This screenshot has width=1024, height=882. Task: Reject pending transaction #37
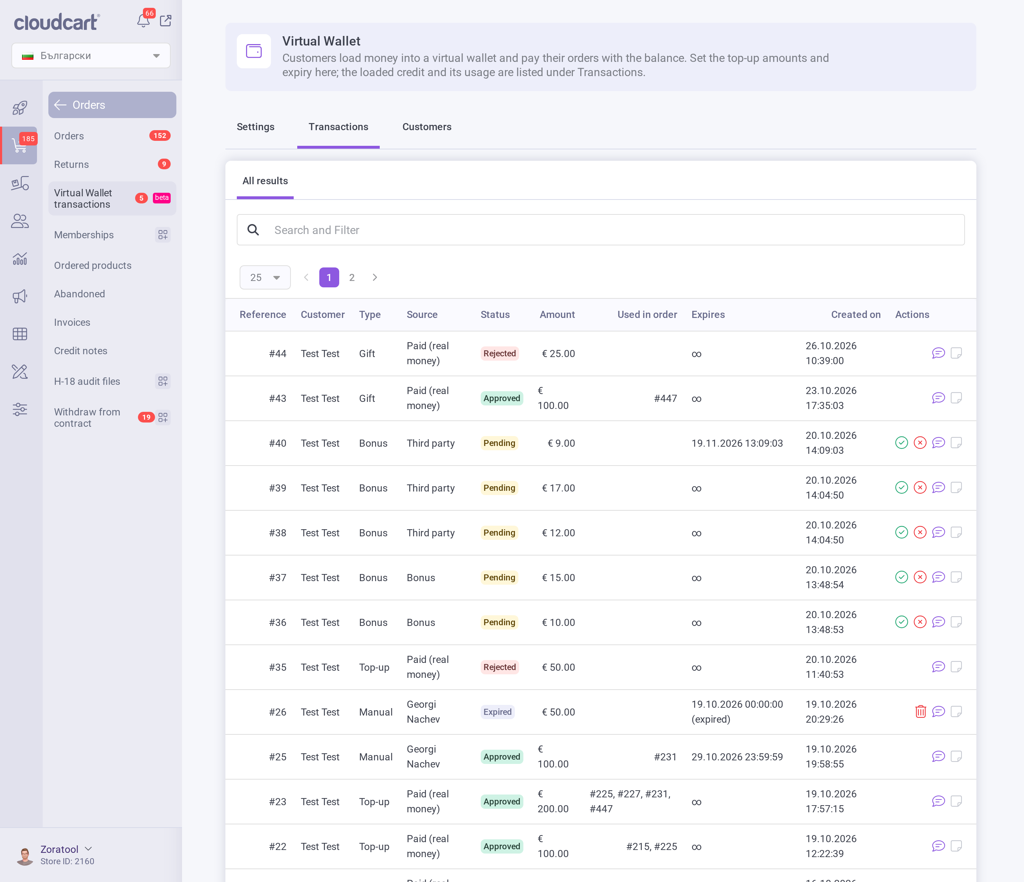click(920, 578)
